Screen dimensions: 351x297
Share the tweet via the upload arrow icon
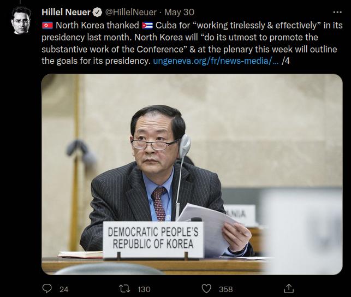(x=289, y=288)
